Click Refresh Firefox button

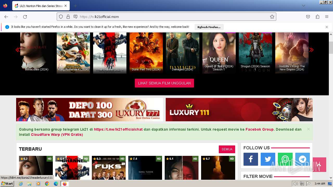click(x=209, y=27)
